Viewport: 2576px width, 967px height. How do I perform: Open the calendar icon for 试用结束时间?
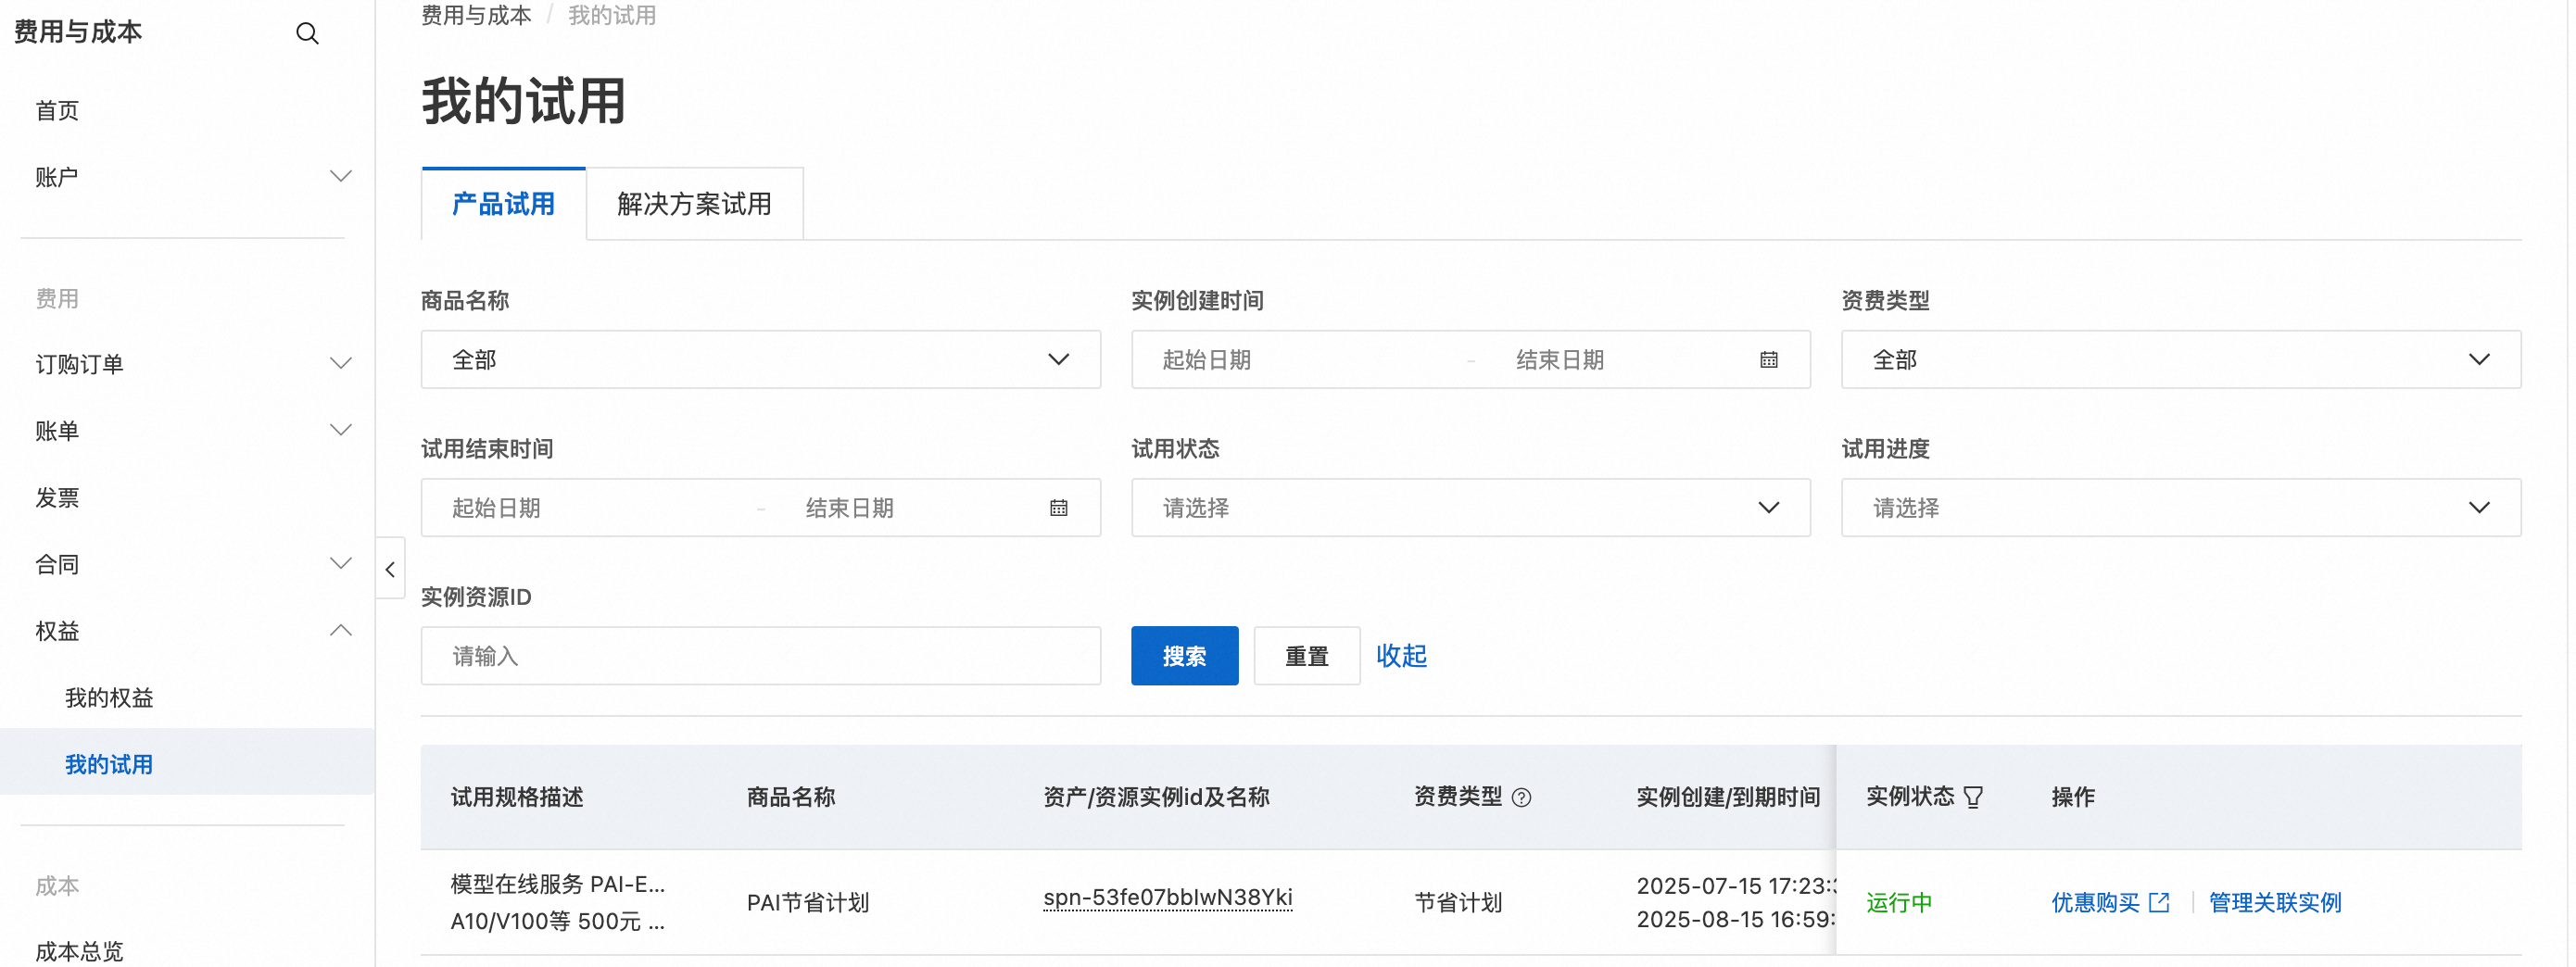[1058, 508]
